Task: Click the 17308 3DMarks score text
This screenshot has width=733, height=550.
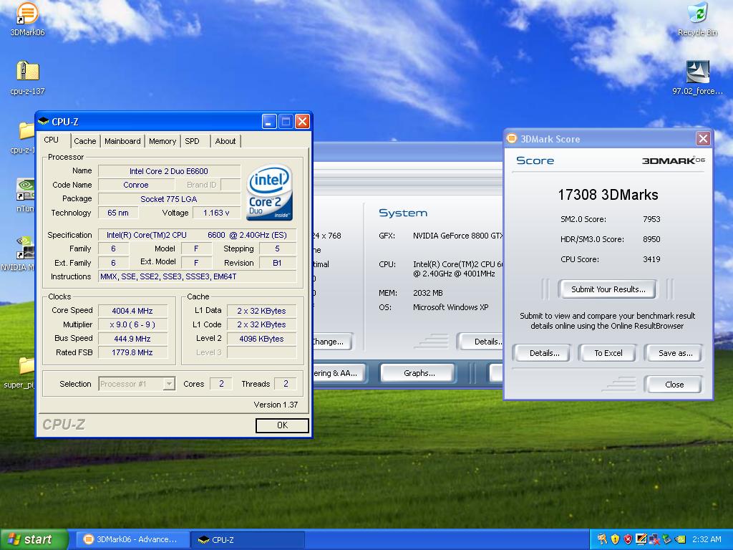Action: click(608, 195)
